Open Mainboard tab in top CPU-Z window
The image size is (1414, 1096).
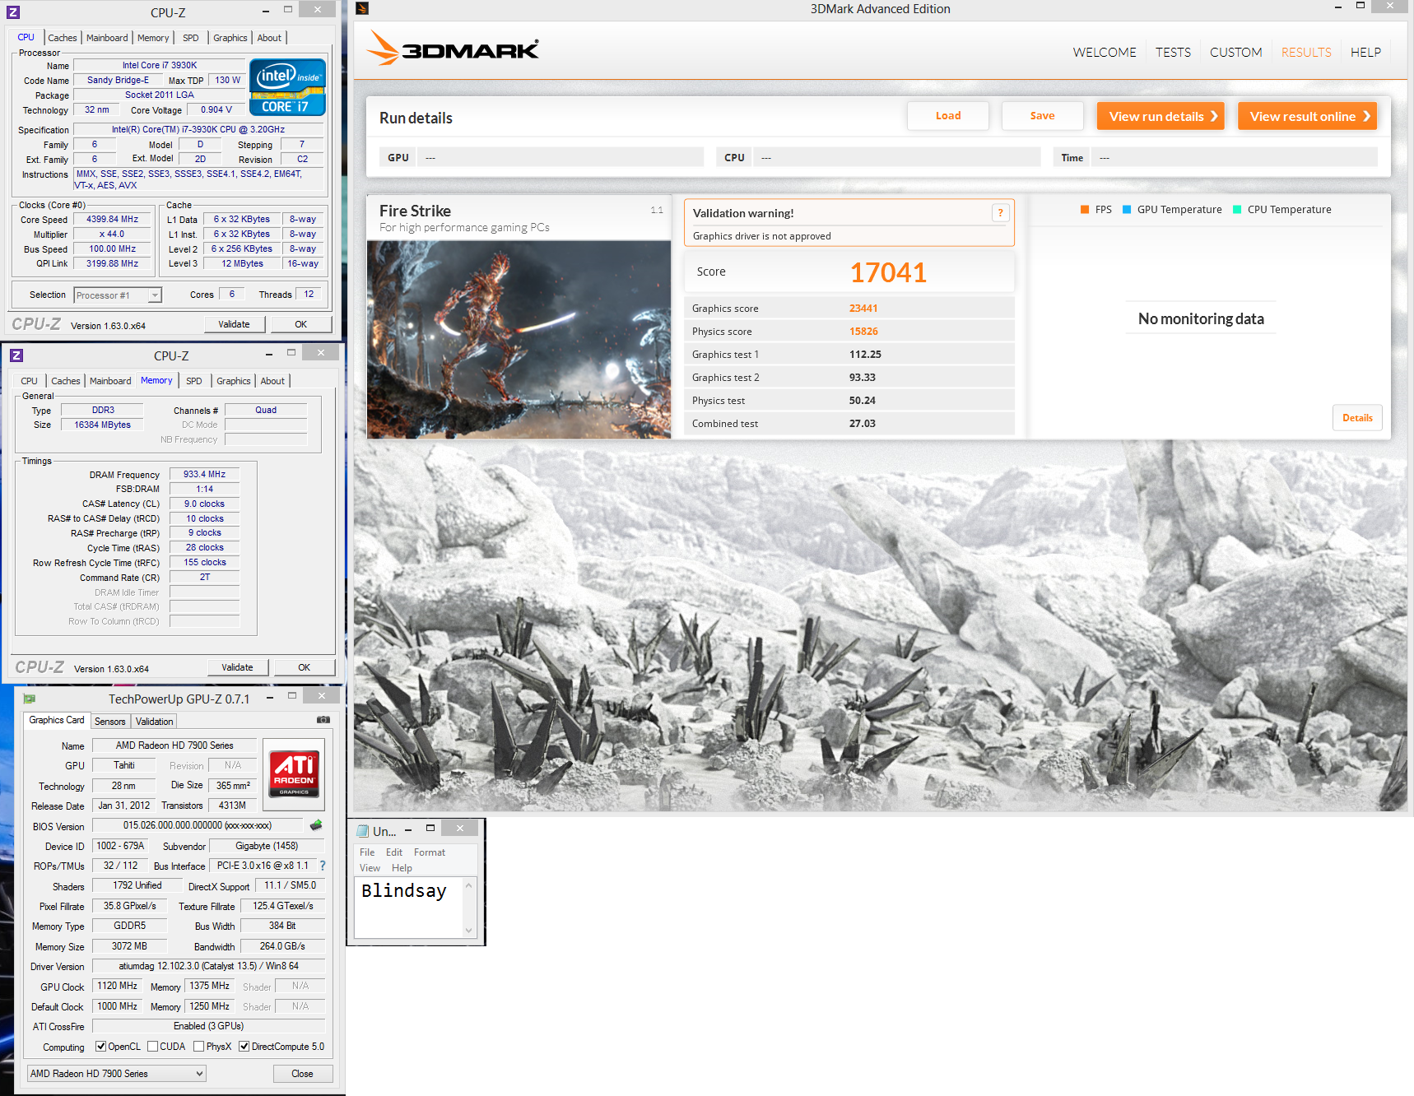point(107,38)
